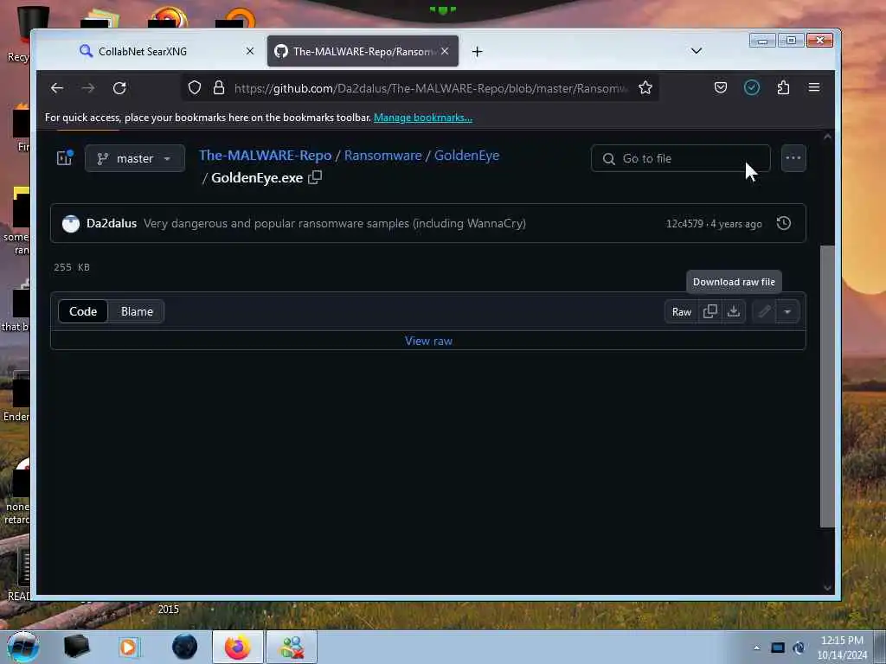Open Windows Start orb
Image resolution: width=886 pixels, height=664 pixels.
22,647
